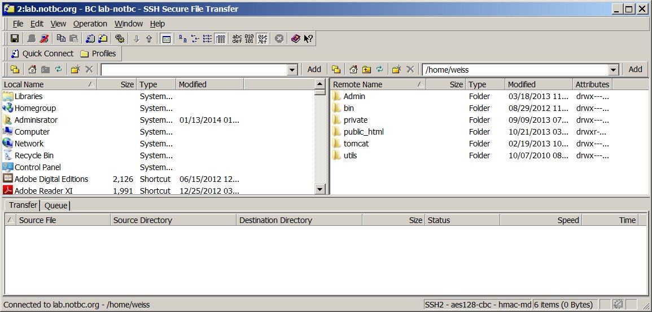Viewport: 652px width, 312px height.
Task: Click the local pane Refresh icon
Action: click(58, 69)
